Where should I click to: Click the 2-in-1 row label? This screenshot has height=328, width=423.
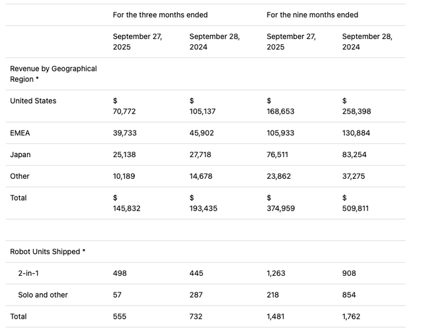(28, 273)
